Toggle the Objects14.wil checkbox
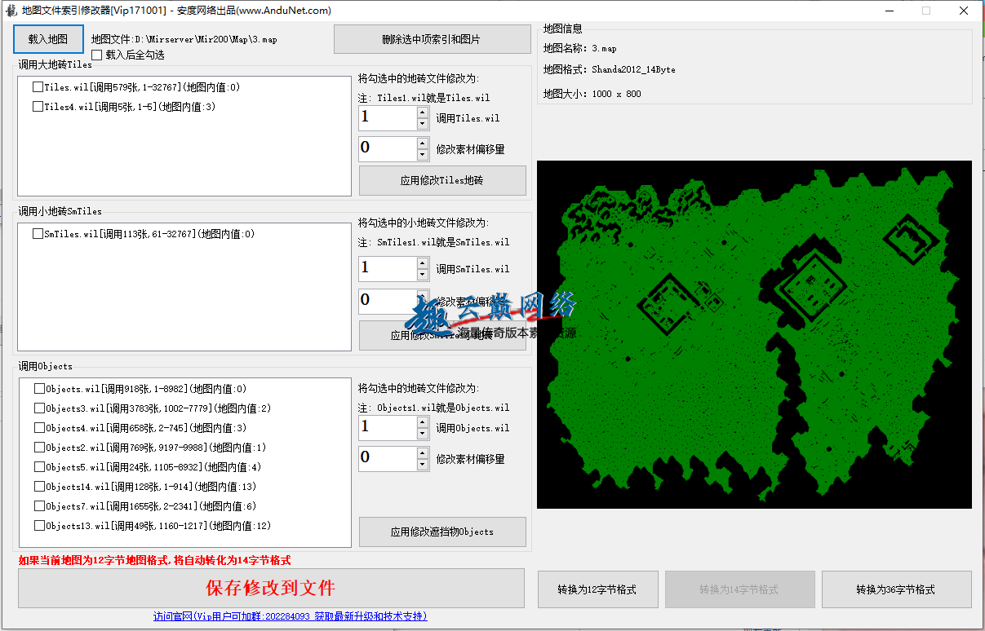Image resolution: width=985 pixels, height=631 pixels. point(39,487)
